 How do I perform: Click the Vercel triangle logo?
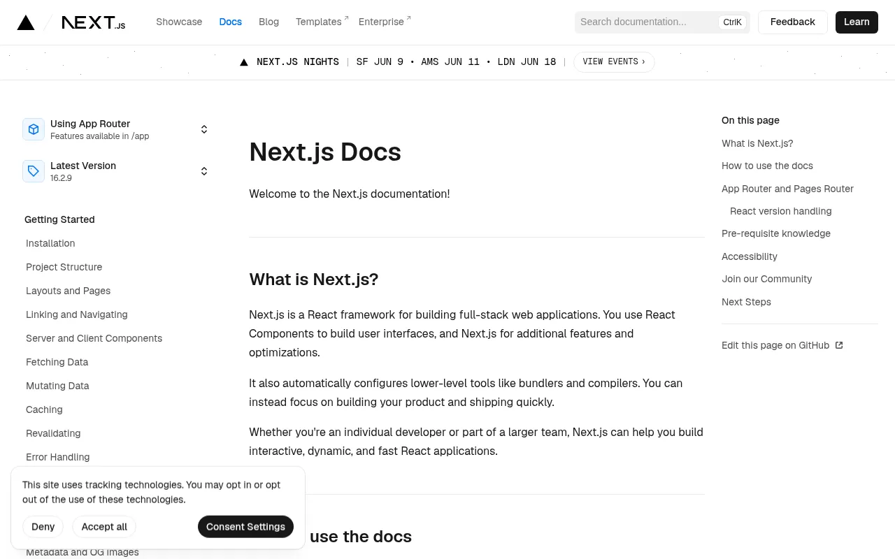tap(26, 22)
